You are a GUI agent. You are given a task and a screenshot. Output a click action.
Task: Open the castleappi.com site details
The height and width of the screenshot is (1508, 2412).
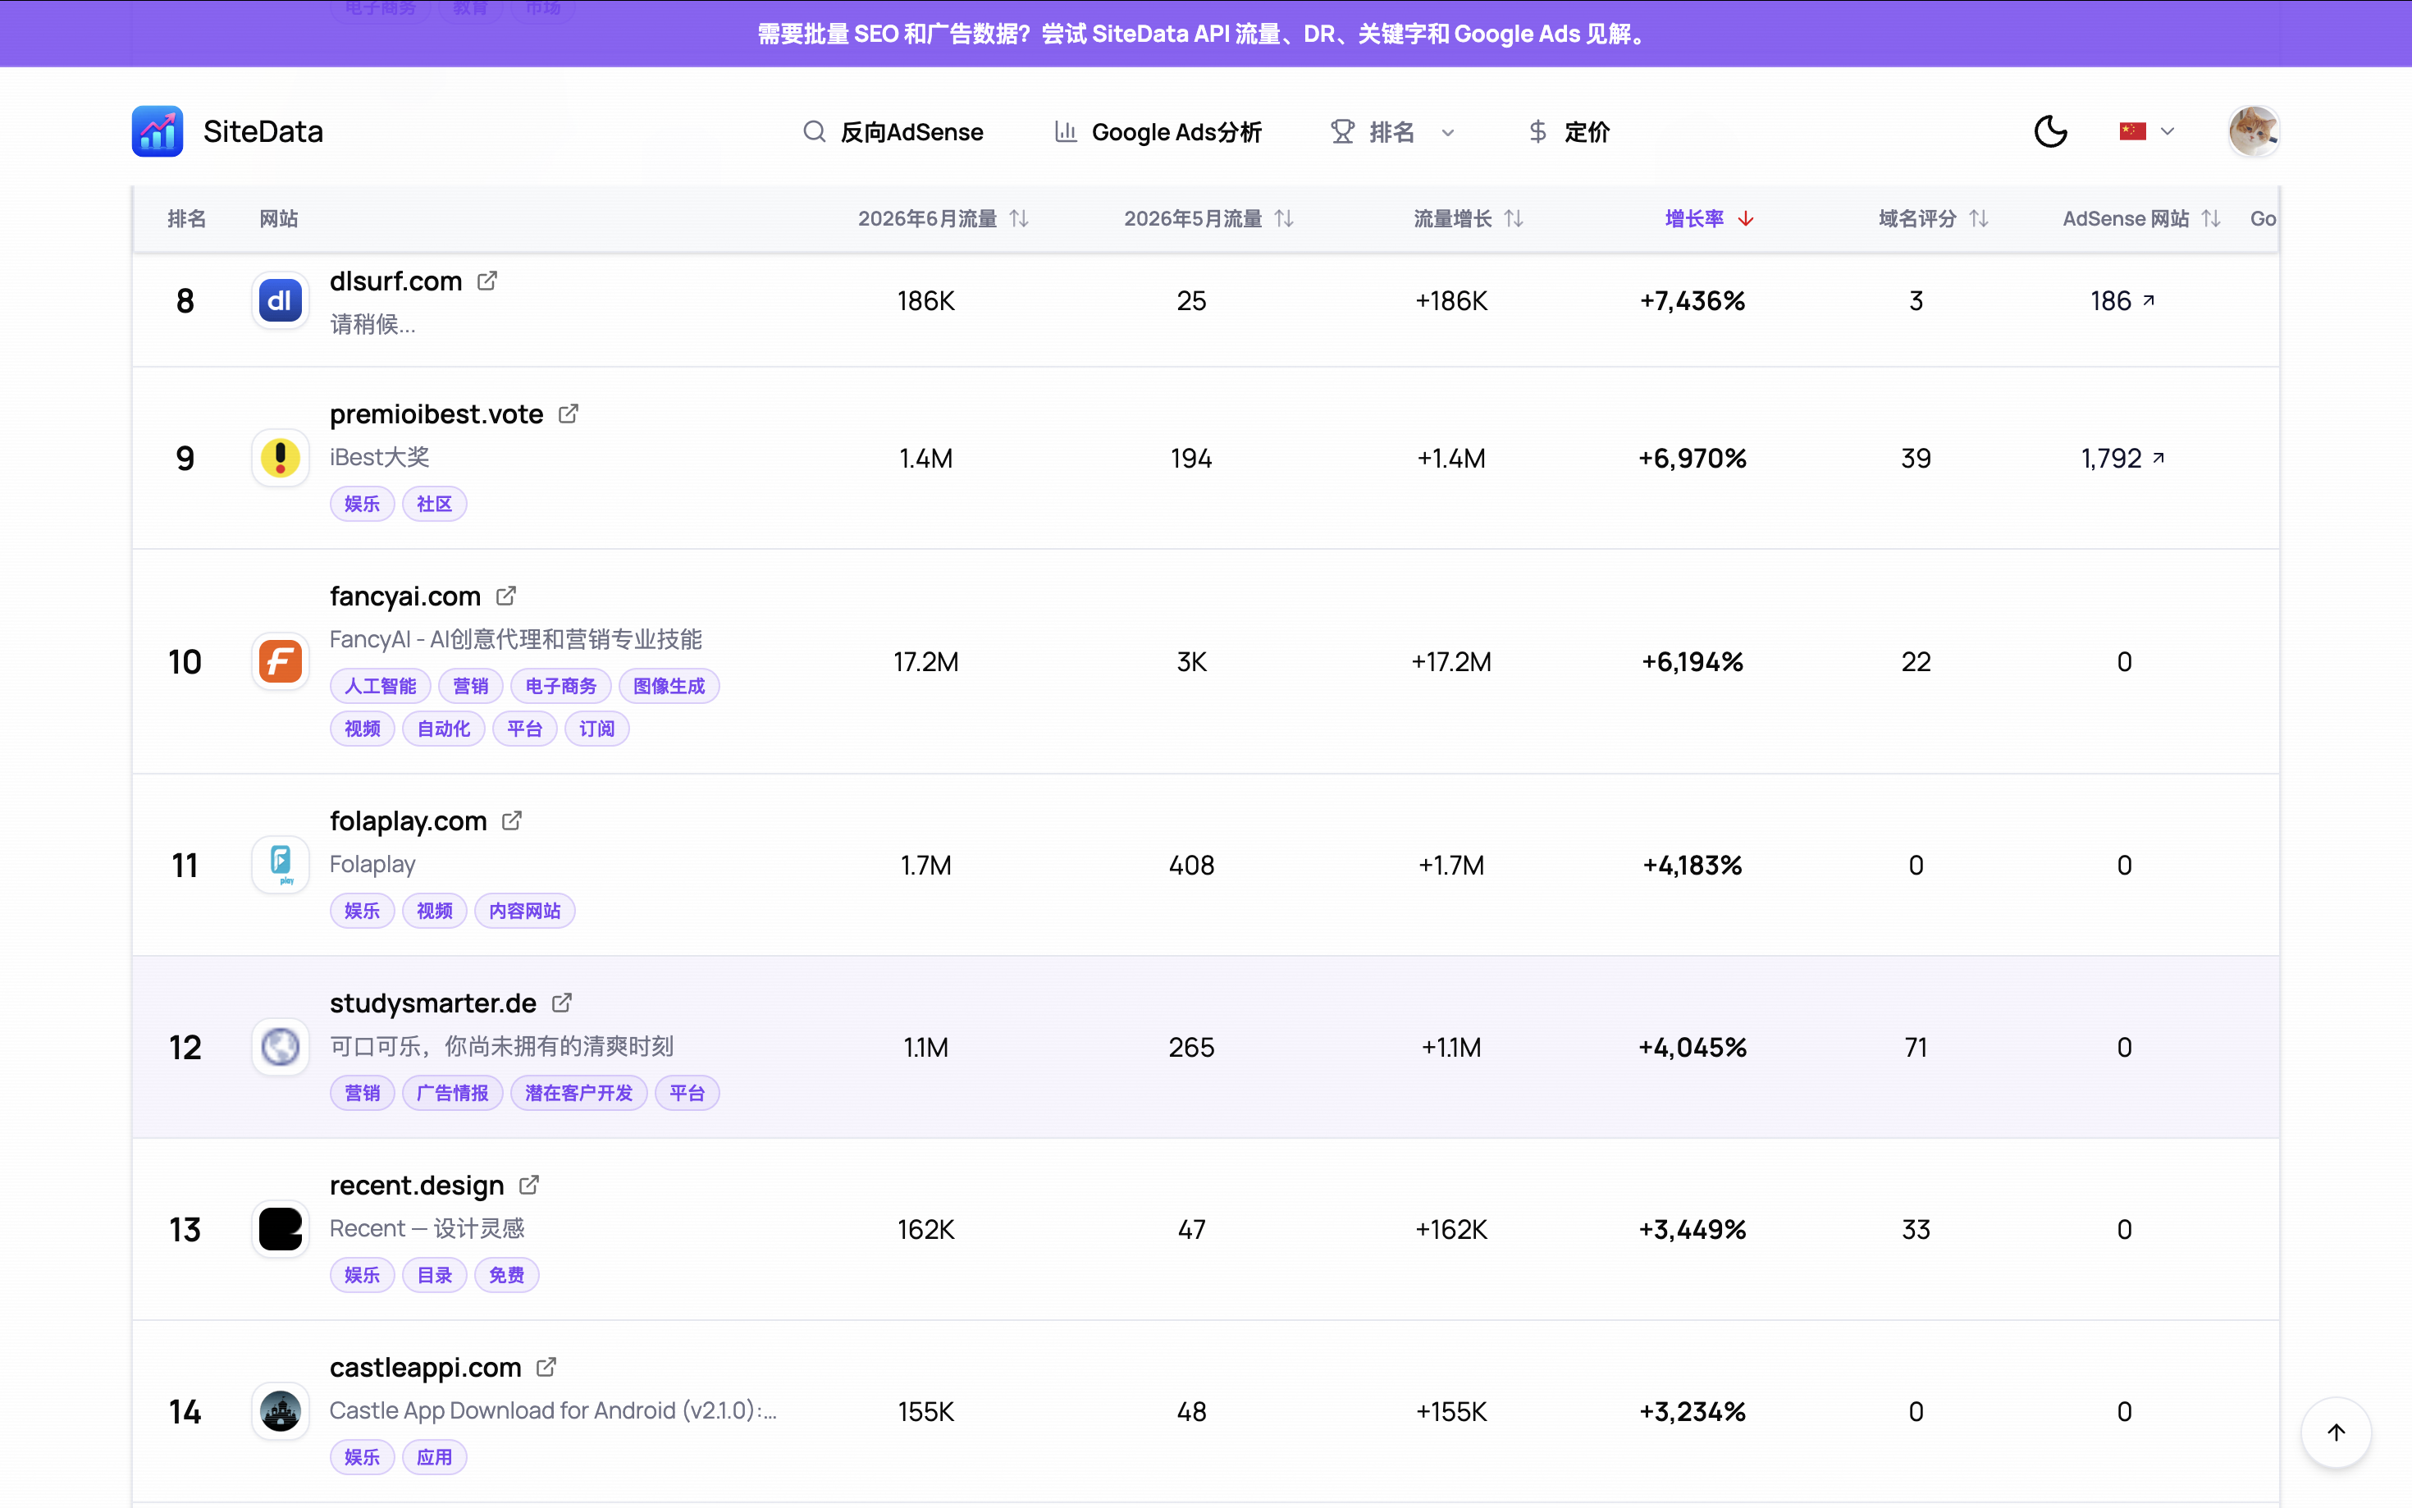click(x=426, y=1368)
